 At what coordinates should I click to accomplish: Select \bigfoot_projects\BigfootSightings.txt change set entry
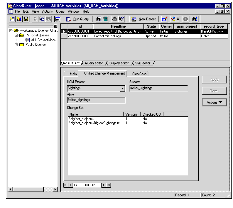tap(95, 123)
